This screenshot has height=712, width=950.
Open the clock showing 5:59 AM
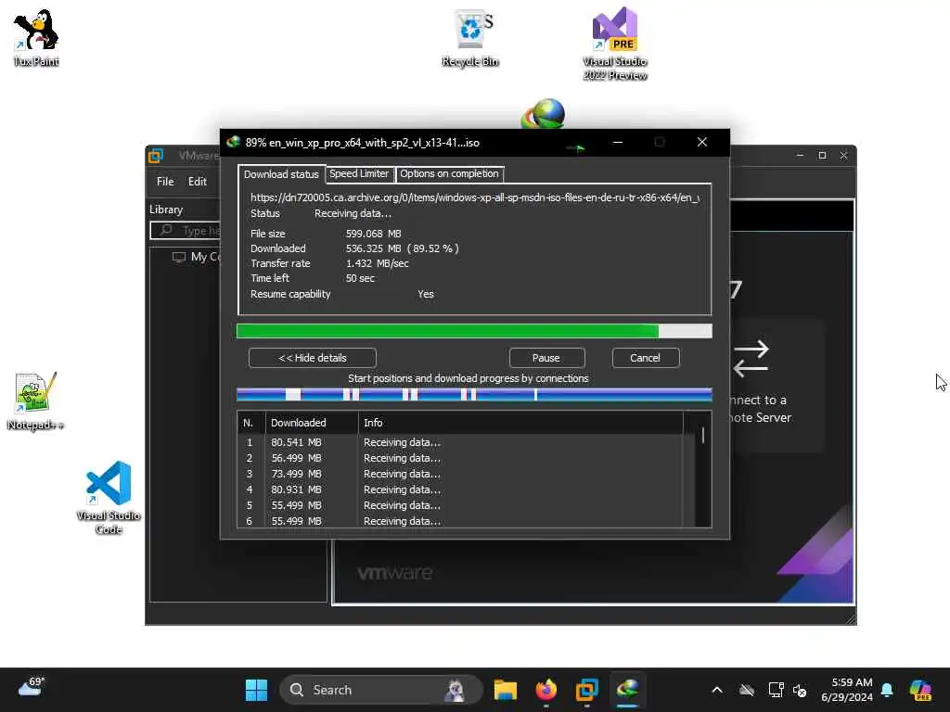[847, 690]
